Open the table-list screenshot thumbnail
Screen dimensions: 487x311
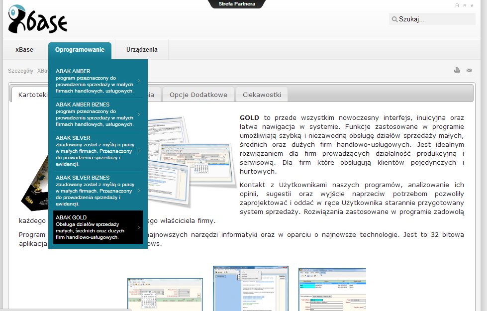pyautogui.click(x=332, y=289)
